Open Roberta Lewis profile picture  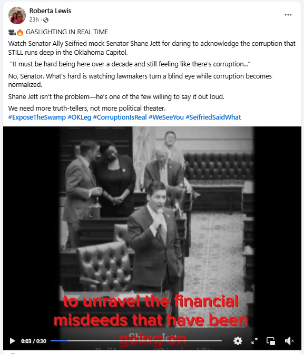pos(17,15)
